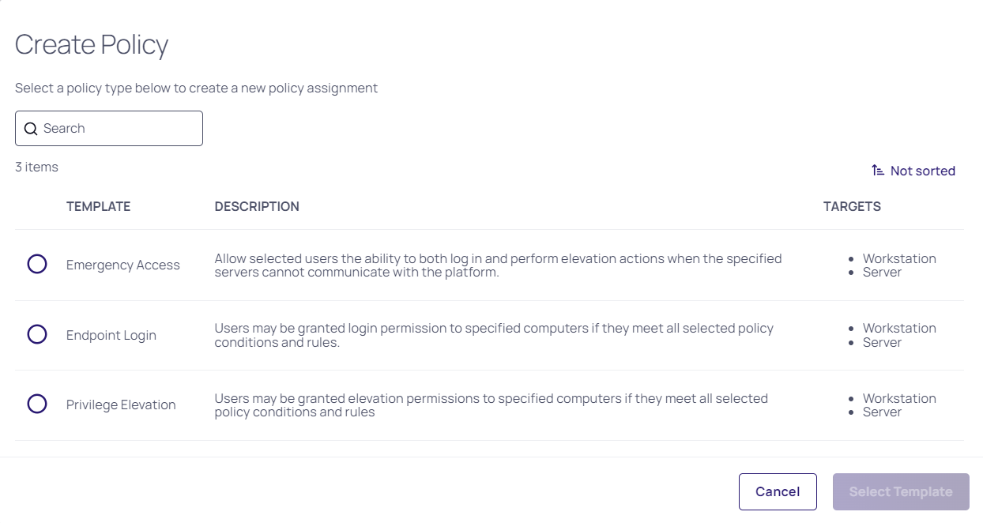Click the Endpoint Login description text
The height and width of the screenshot is (523, 983).
coord(494,335)
